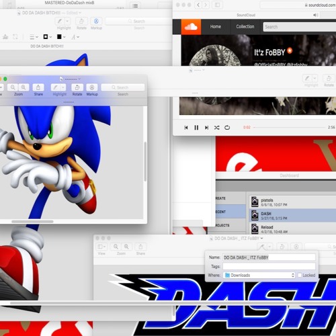The image size is (336, 336).
Task: Click list view icon in MASTERED-DoDaDash window
Action: [x=135, y=5]
